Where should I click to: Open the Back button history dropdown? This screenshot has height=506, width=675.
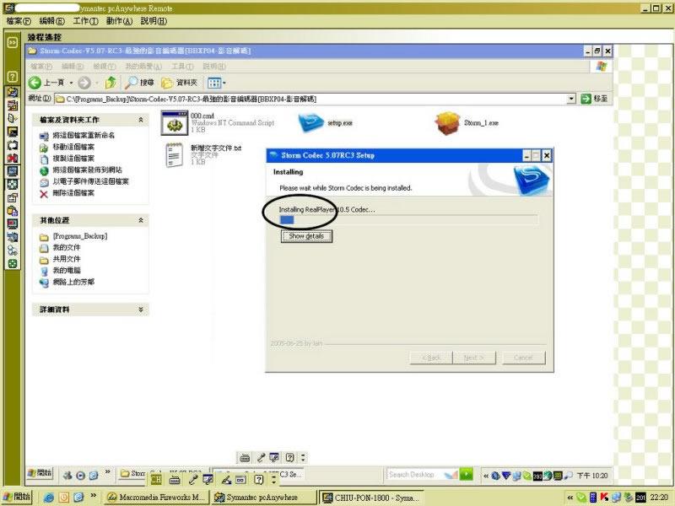(71, 83)
